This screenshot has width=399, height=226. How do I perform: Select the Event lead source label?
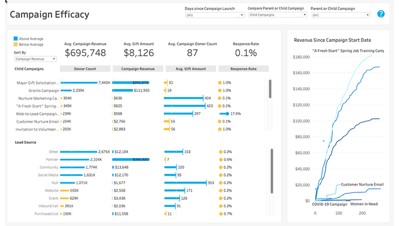tap(54, 198)
